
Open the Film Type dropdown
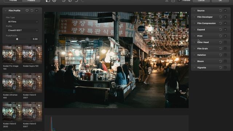[x=22, y=22]
